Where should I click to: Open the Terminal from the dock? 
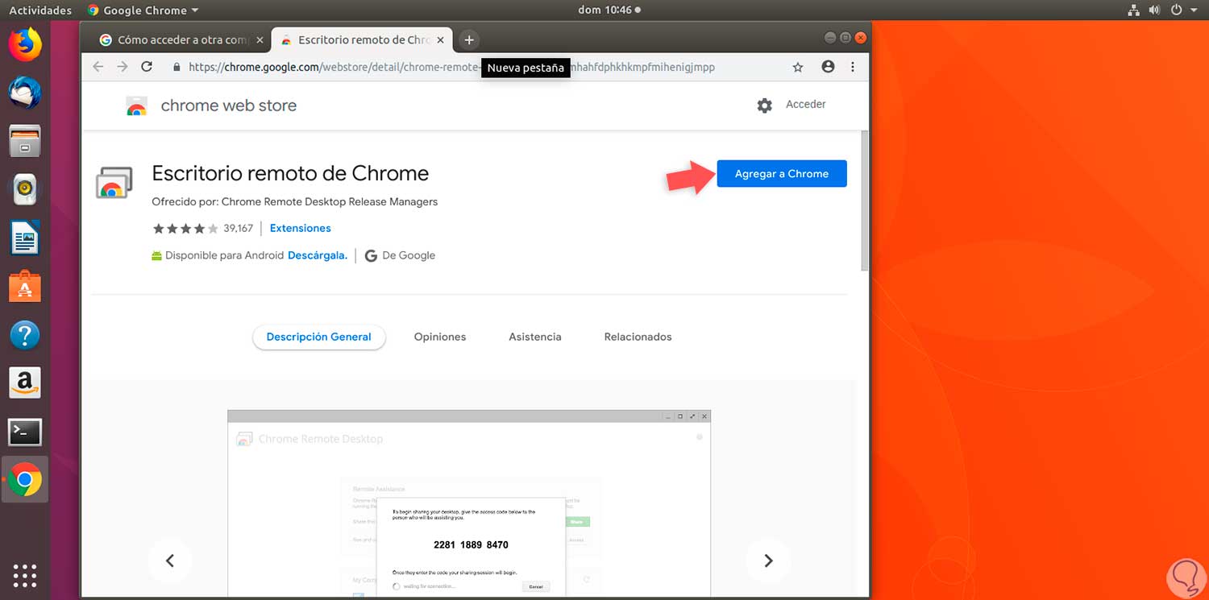click(x=25, y=432)
